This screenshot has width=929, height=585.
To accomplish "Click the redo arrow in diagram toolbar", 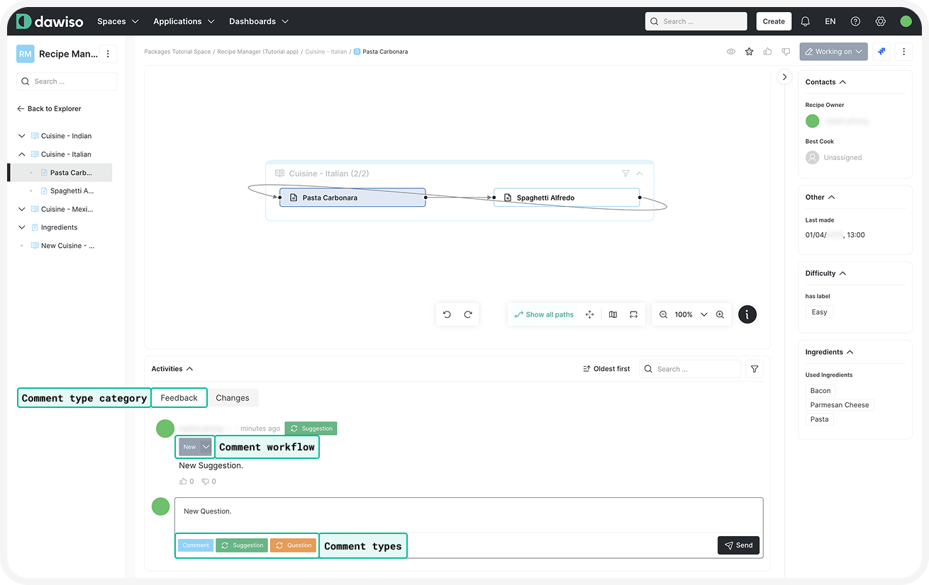I will [468, 314].
